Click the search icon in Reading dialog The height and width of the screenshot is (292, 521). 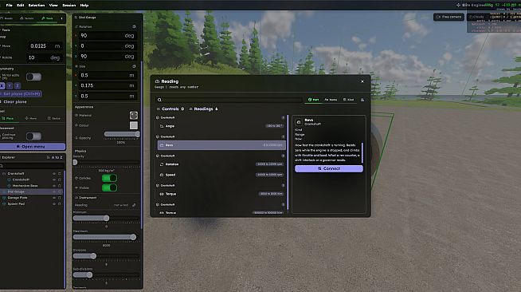pos(159,100)
